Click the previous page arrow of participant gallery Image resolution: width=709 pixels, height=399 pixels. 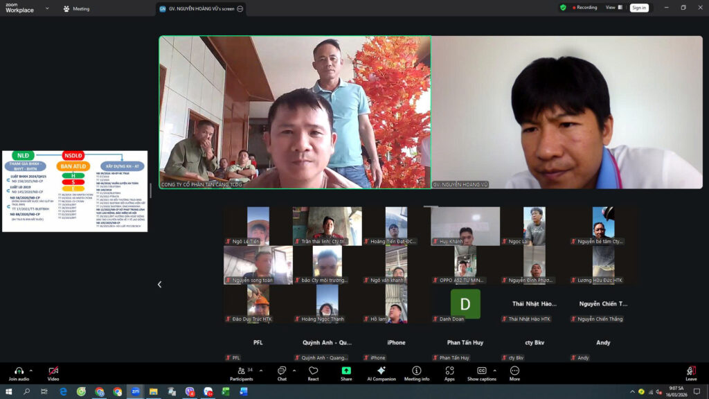pyautogui.click(x=159, y=284)
